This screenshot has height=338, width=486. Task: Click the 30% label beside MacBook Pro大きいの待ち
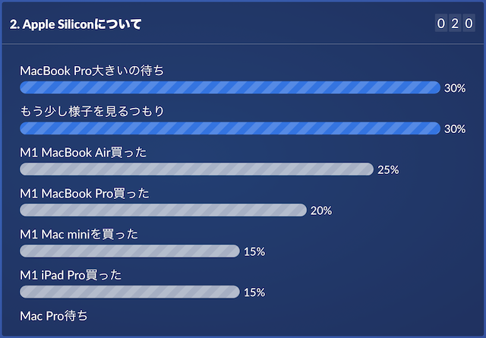click(x=455, y=88)
